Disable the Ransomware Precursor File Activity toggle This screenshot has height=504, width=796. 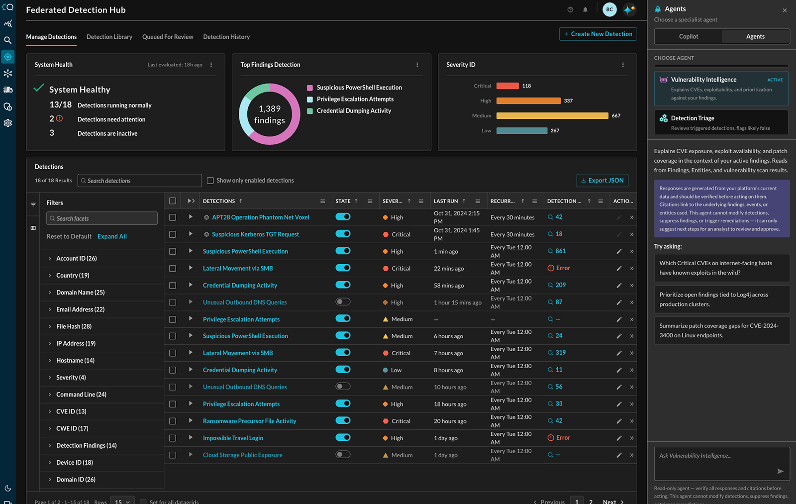pos(343,420)
